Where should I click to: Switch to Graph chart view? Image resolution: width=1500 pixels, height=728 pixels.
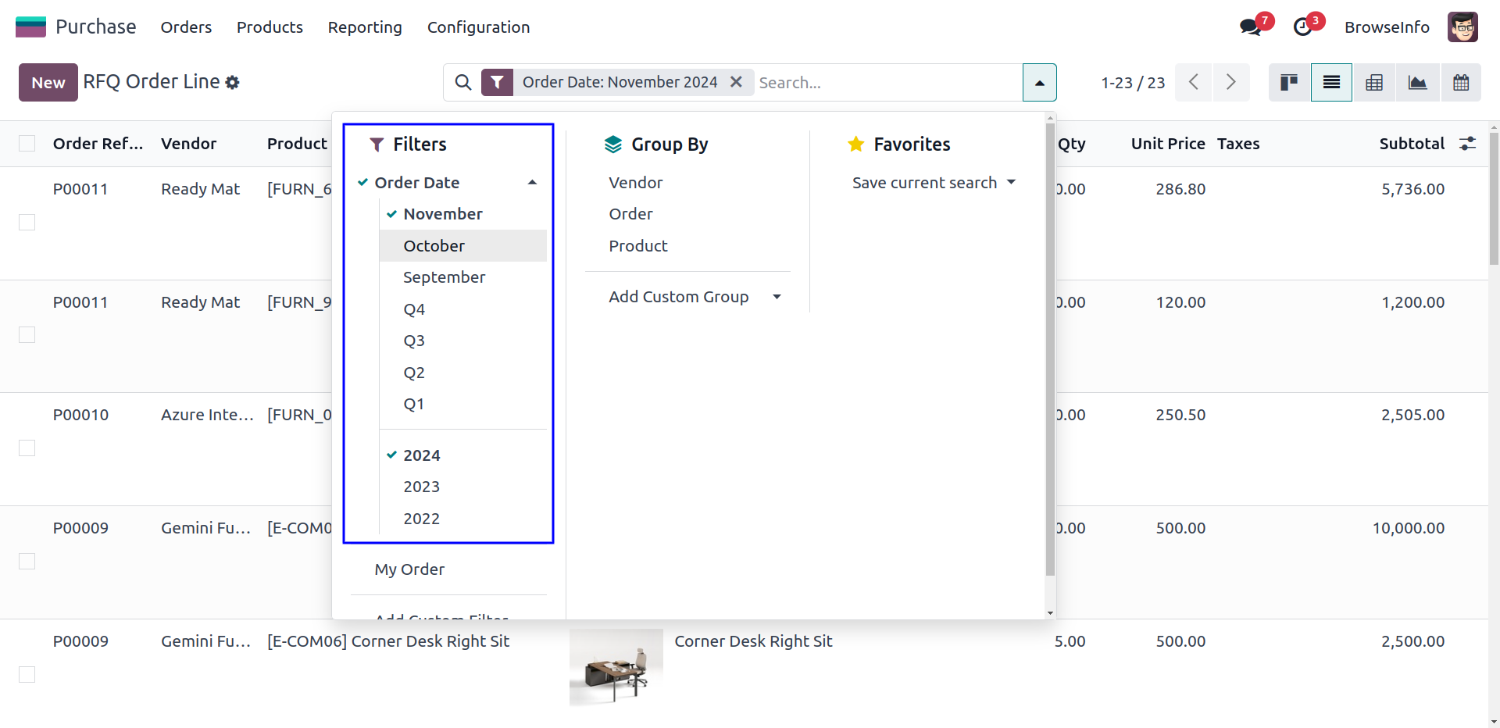point(1417,82)
